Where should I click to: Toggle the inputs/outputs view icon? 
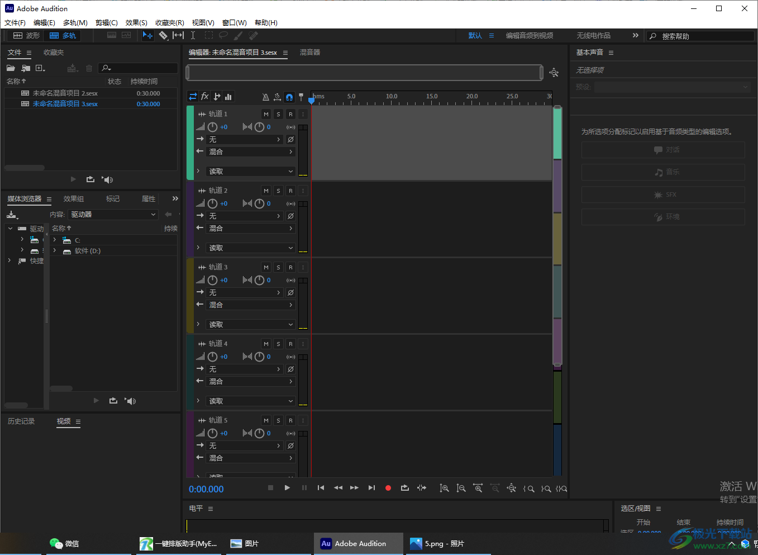tap(193, 97)
